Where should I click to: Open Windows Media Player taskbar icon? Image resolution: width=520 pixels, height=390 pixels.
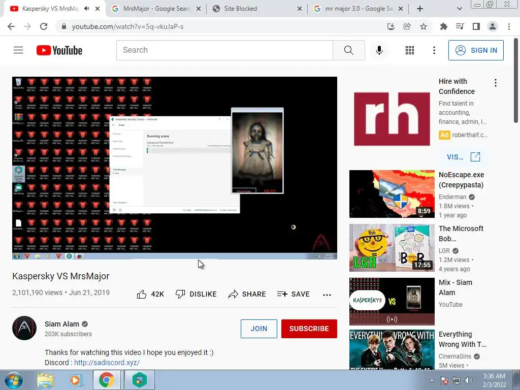point(76,380)
